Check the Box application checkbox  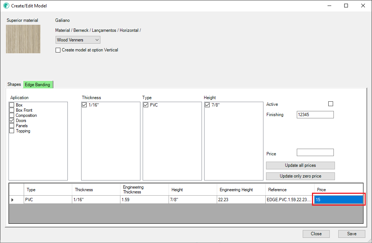(12, 105)
